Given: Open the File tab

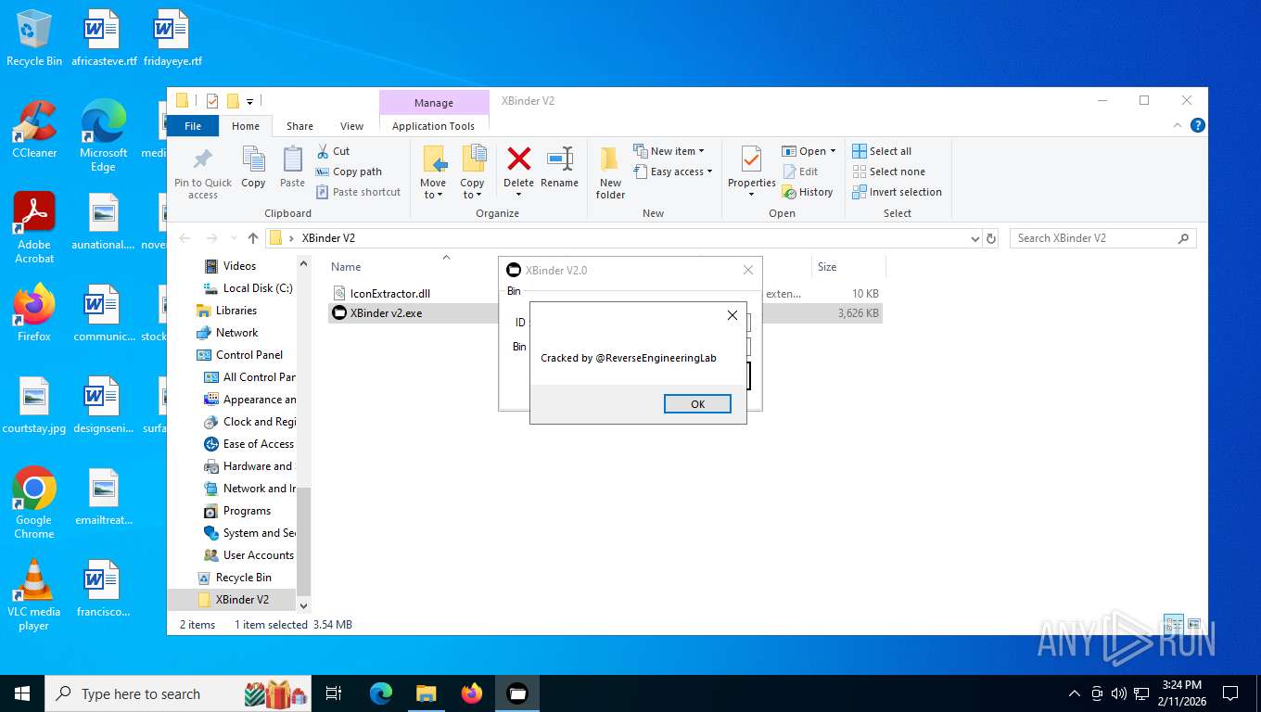Looking at the screenshot, I should [x=193, y=126].
